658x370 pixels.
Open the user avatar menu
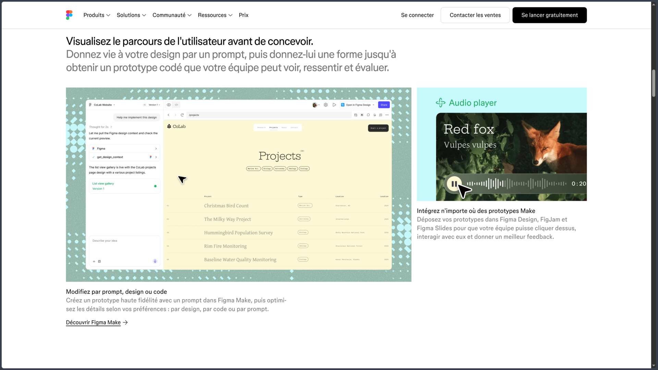pyautogui.click(x=316, y=105)
